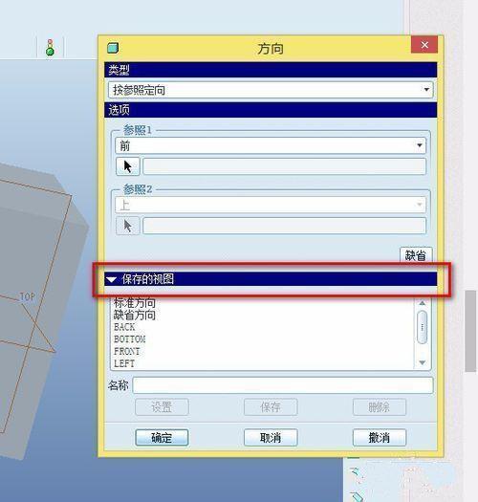Image resolution: width=478 pixels, height=502 pixels.
Task: Select the LEFT saved view
Action: [124, 363]
